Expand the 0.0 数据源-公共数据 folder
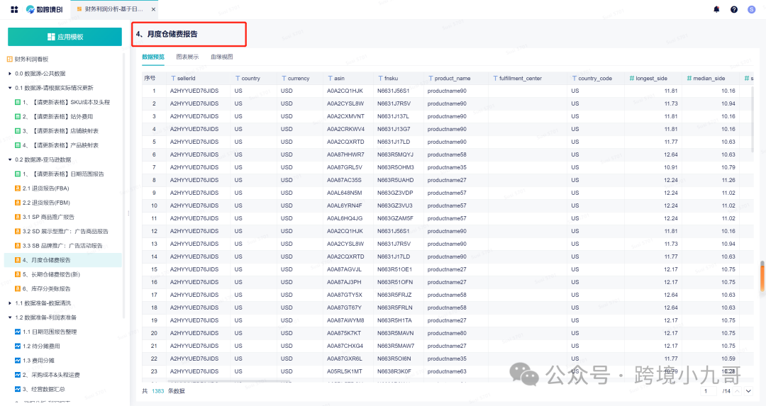Image resolution: width=766 pixels, height=406 pixels. (x=10, y=74)
